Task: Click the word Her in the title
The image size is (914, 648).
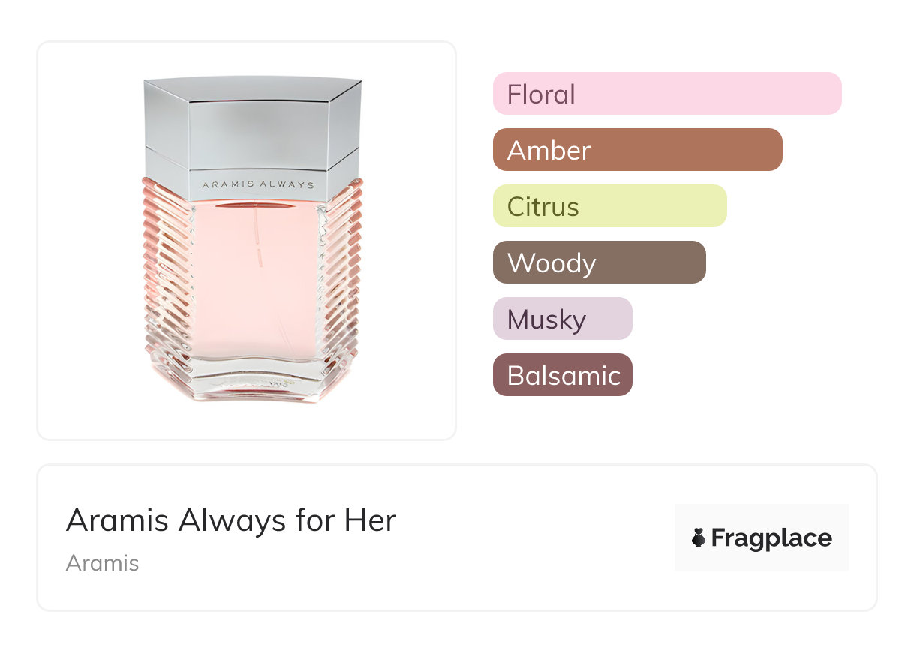Action: pyautogui.click(x=370, y=520)
